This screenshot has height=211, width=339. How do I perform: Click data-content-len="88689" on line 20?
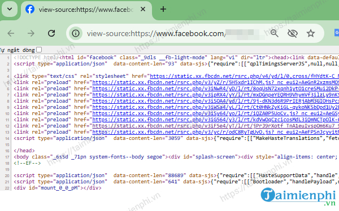click(x=150, y=175)
